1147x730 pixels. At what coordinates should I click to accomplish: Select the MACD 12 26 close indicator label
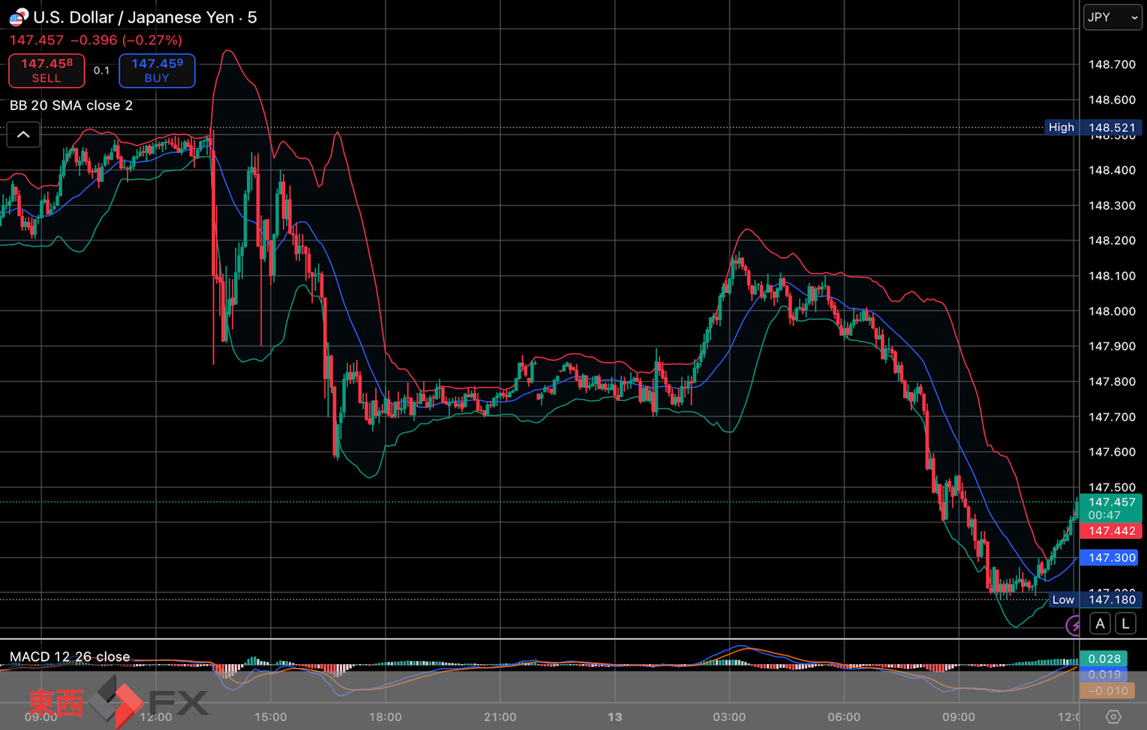(70, 657)
